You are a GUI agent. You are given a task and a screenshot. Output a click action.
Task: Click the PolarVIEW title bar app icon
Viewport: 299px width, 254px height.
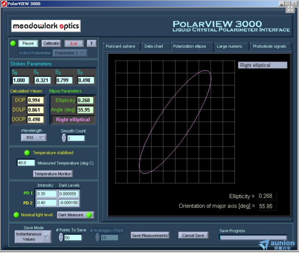[4, 4]
